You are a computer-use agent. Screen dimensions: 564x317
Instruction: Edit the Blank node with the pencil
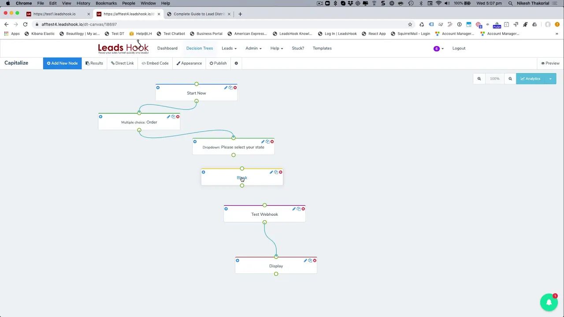click(271, 172)
